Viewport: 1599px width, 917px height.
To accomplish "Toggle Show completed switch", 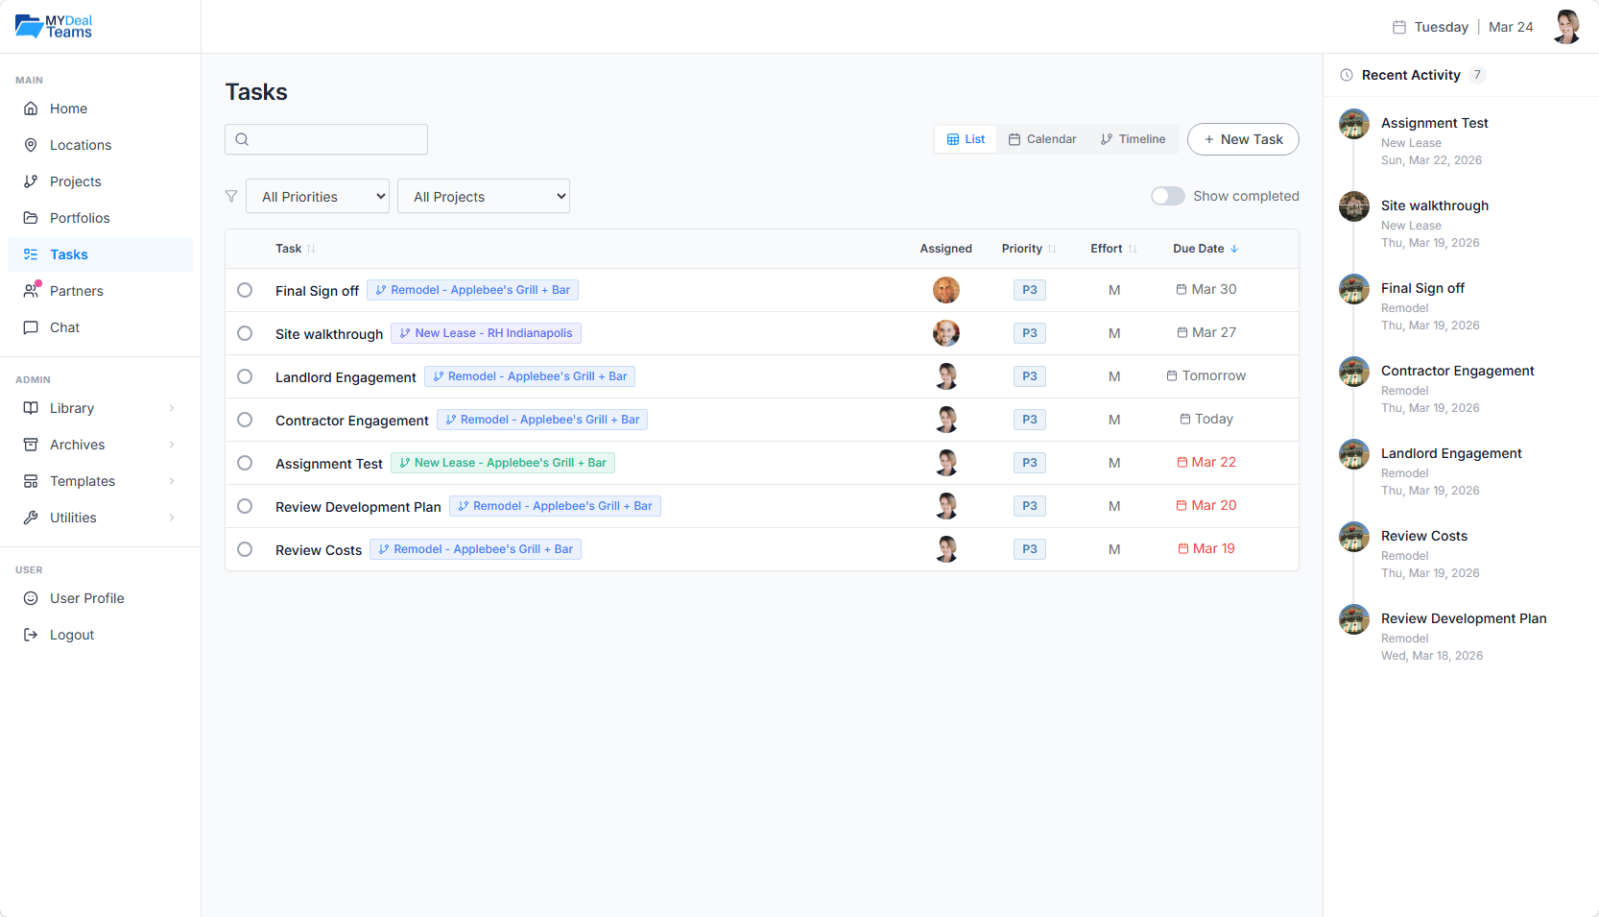I will pos(1168,196).
